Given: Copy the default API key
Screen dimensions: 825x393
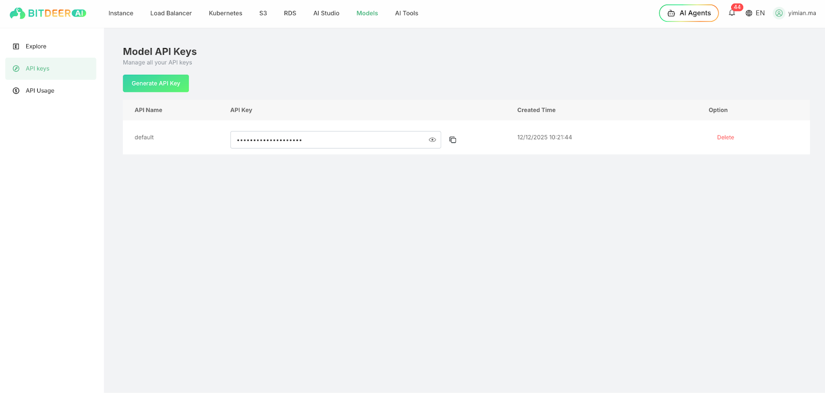Looking at the screenshot, I should point(453,140).
